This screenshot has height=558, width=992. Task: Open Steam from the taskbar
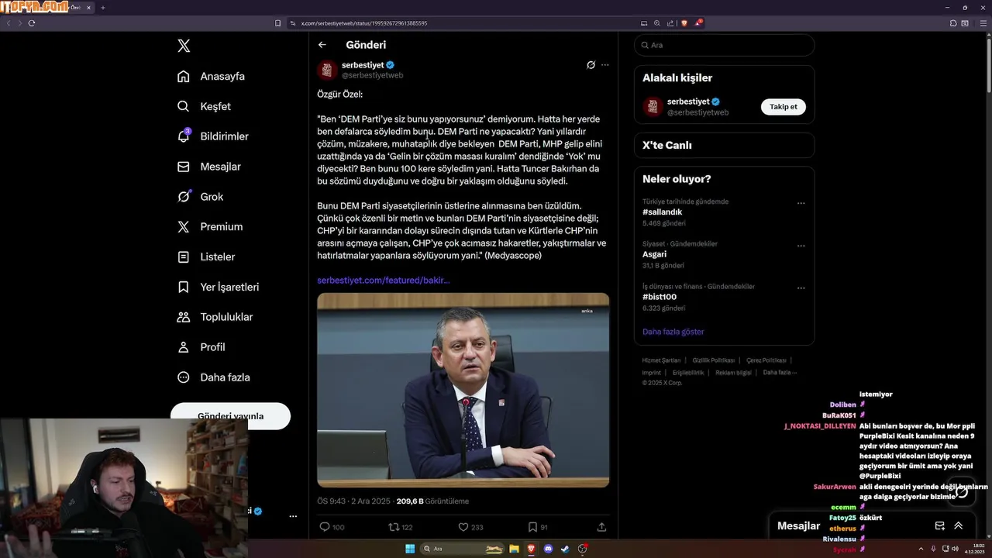point(566,549)
